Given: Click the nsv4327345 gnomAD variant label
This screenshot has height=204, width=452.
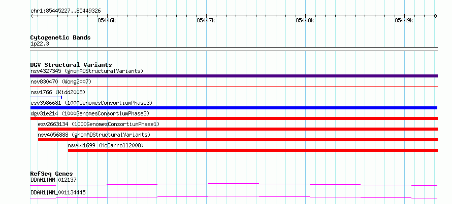Looking at the screenshot, I should (87, 71).
